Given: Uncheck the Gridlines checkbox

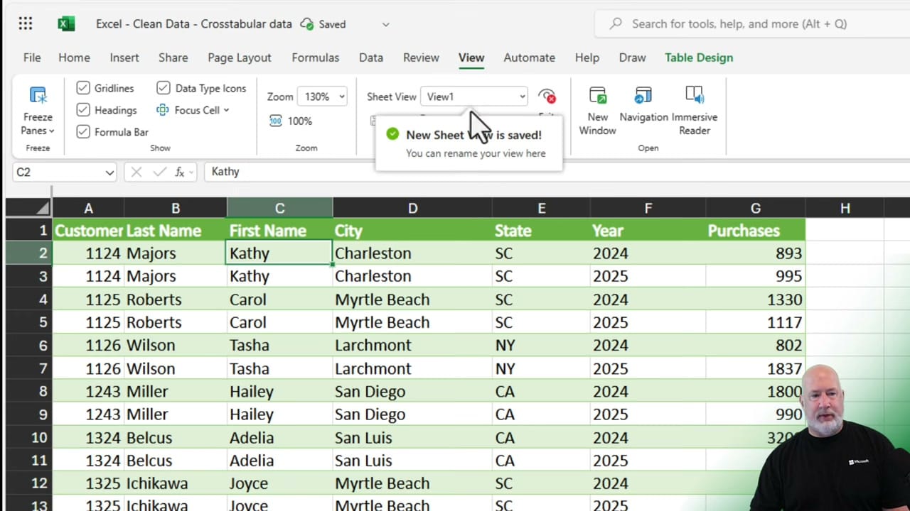Looking at the screenshot, I should click(83, 88).
